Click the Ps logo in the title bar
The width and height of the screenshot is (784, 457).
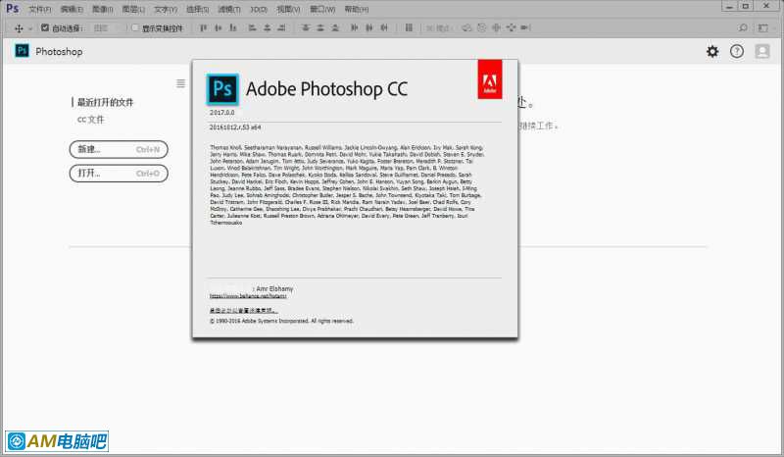pos(13,9)
